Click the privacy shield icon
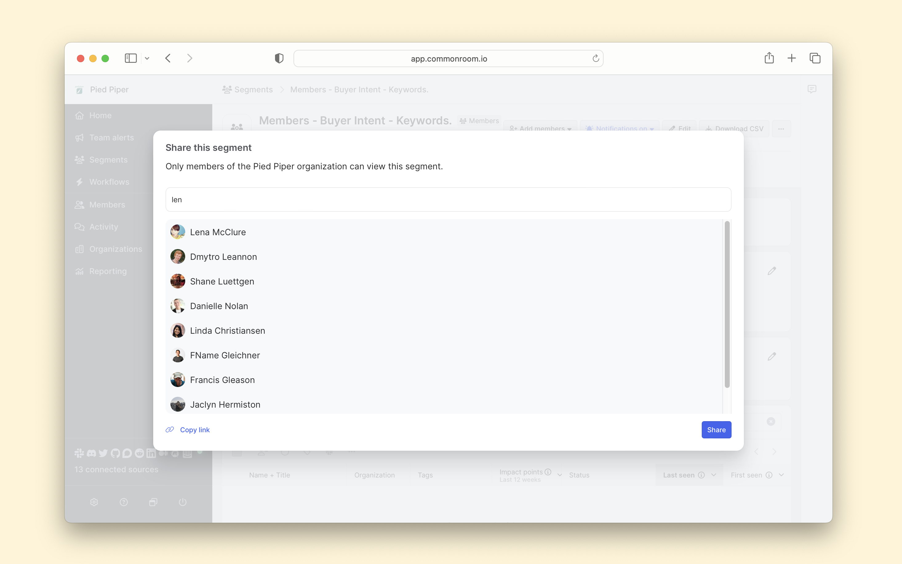This screenshot has width=902, height=564. pos(279,58)
